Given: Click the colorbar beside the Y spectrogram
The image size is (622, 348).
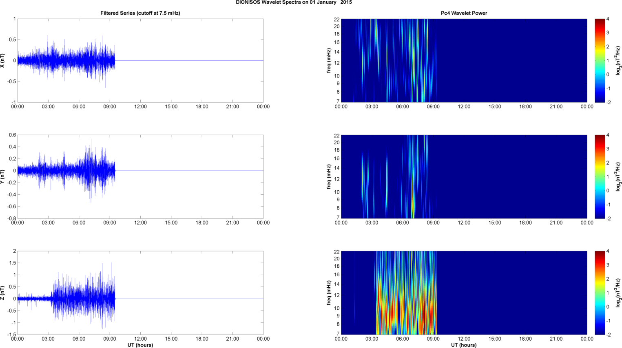Looking at the screenshot, I should coord(600,176).
